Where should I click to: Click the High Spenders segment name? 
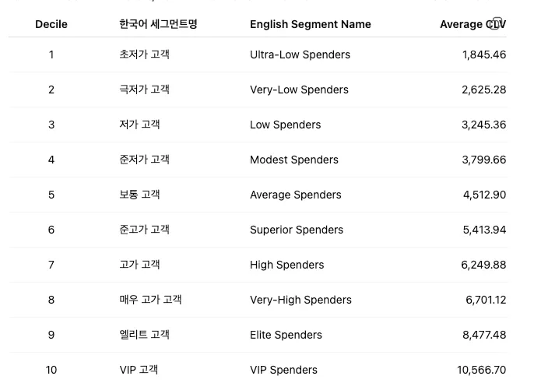[x=286, y=265]
